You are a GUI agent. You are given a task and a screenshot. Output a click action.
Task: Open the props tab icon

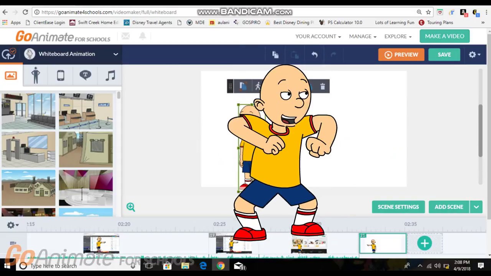[61, 76]
